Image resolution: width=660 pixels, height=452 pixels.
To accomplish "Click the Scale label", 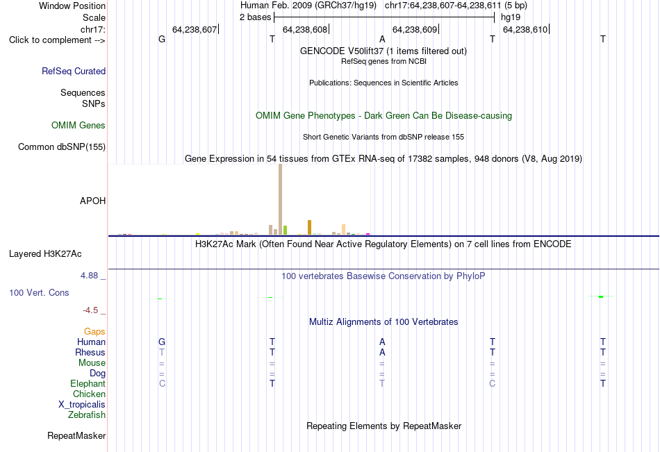I will point(94,17).
